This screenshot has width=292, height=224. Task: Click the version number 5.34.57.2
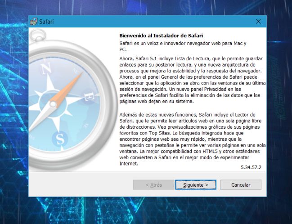[x=251, y=167]
